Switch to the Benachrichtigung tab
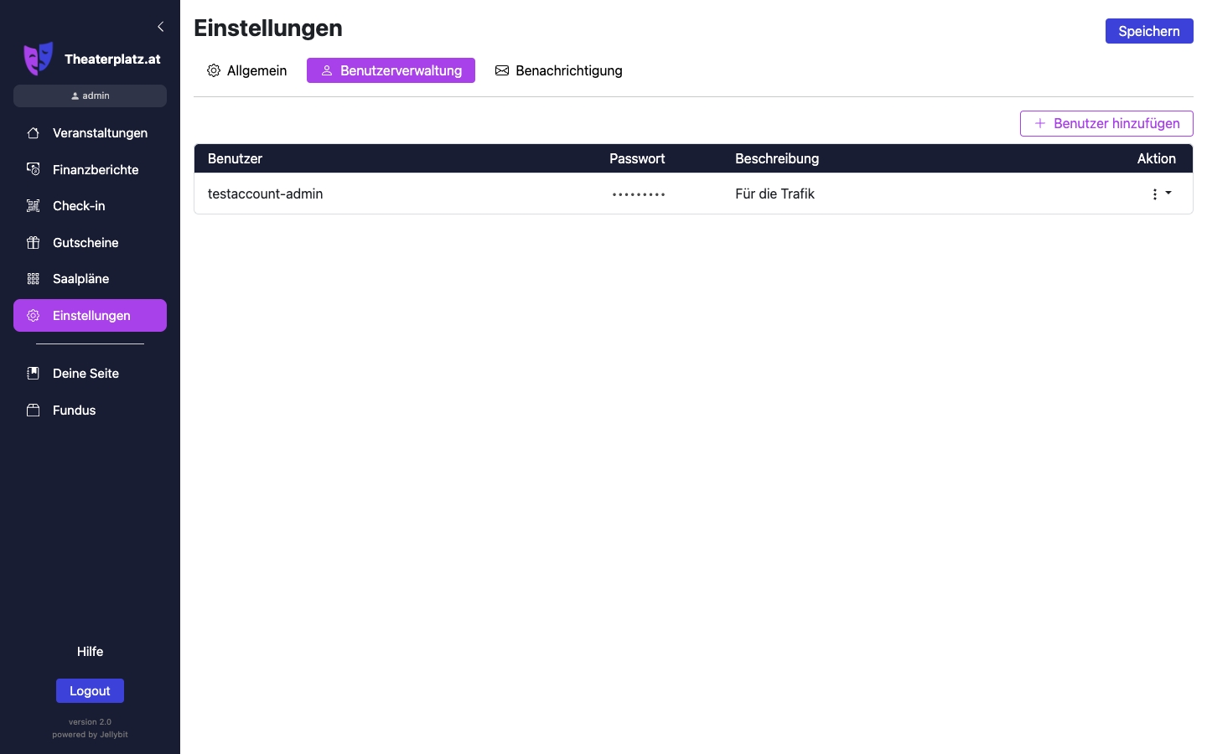Image resolution: width=1207 pixels, height=754 pixels. 559,70
